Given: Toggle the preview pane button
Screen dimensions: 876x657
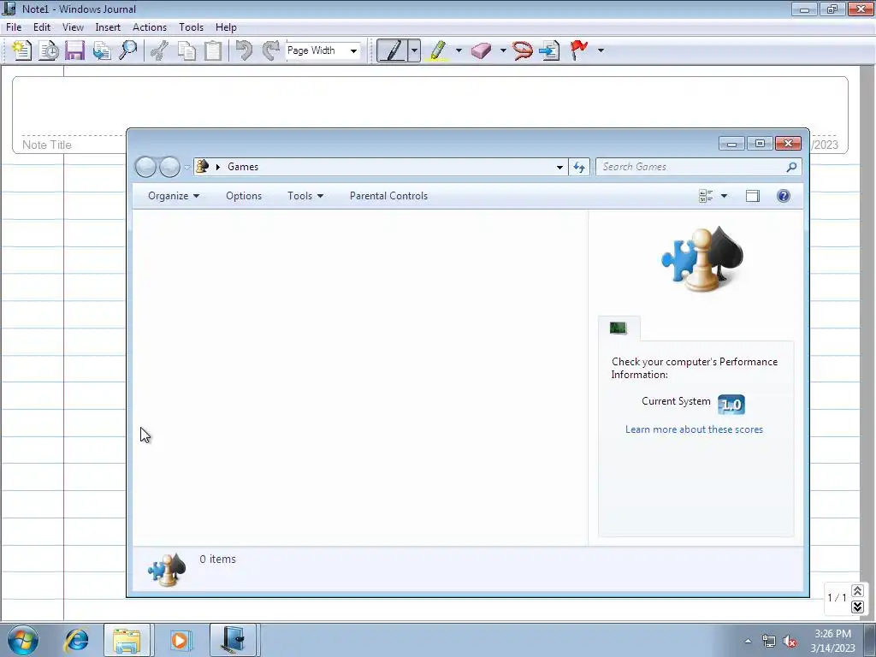Looking at the screenshot, I should pyautogui.click(x=753, y=196).
